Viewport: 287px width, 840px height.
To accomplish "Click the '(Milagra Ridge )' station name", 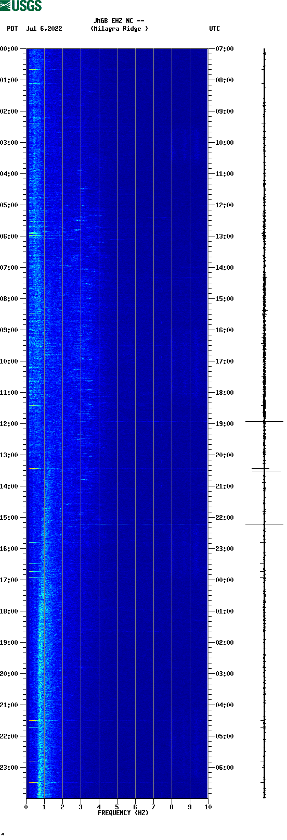I will tap(119, 29).
